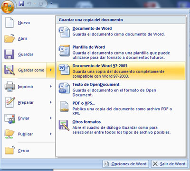190x171 pixels.
Task: Choose Texto de OpenDocument title
Action: (x=96, y=84)
